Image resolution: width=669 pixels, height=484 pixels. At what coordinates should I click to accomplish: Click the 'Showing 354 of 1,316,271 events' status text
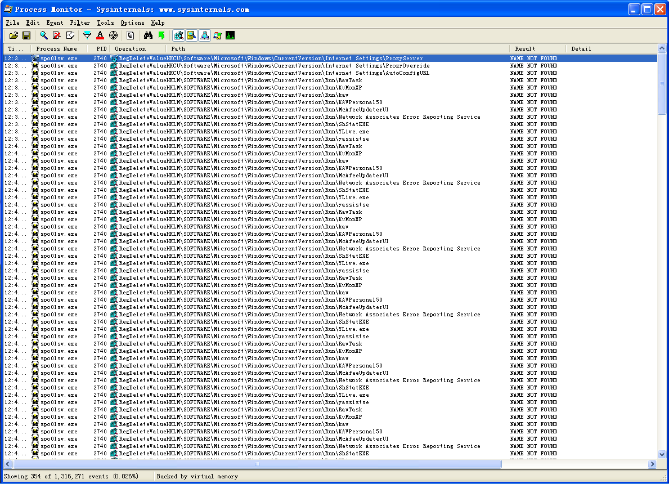[71, 476]
